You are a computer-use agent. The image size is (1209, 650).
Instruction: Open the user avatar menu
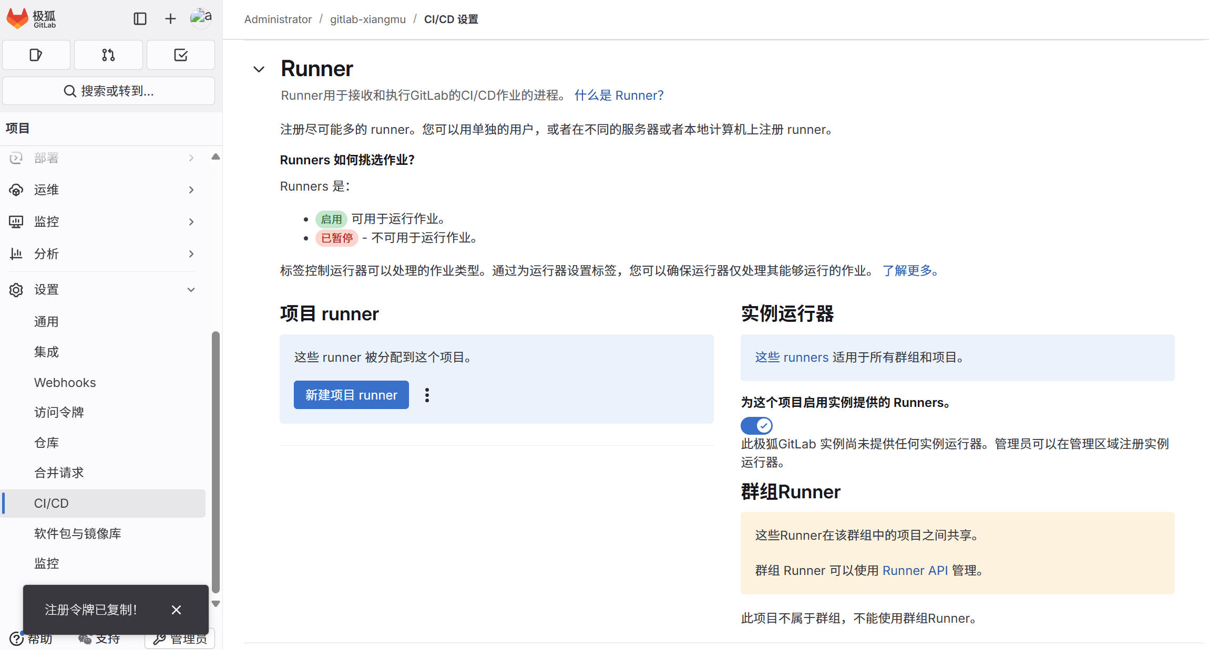[201, 18]
